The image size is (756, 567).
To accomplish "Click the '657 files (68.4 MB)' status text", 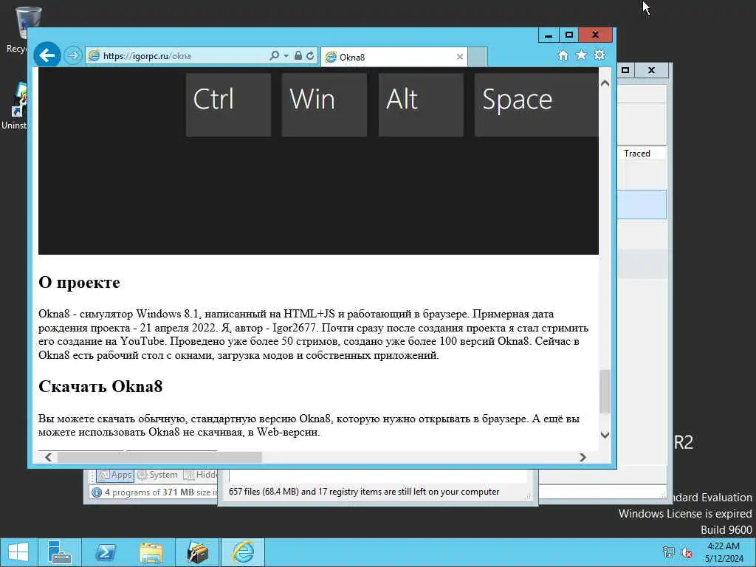I will (364, 492).
